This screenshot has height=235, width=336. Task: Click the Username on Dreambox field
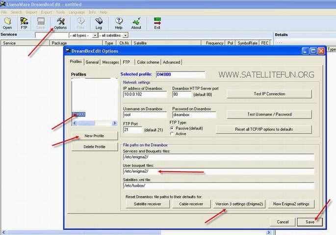click(x=145, y=115)
